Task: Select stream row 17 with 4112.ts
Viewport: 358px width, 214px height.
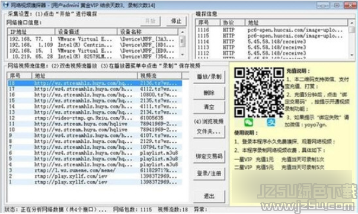Action: (x=95, y=89)
